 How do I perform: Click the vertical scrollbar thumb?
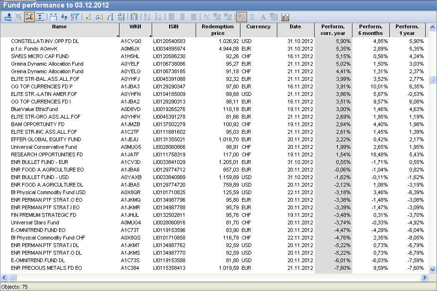432,79
